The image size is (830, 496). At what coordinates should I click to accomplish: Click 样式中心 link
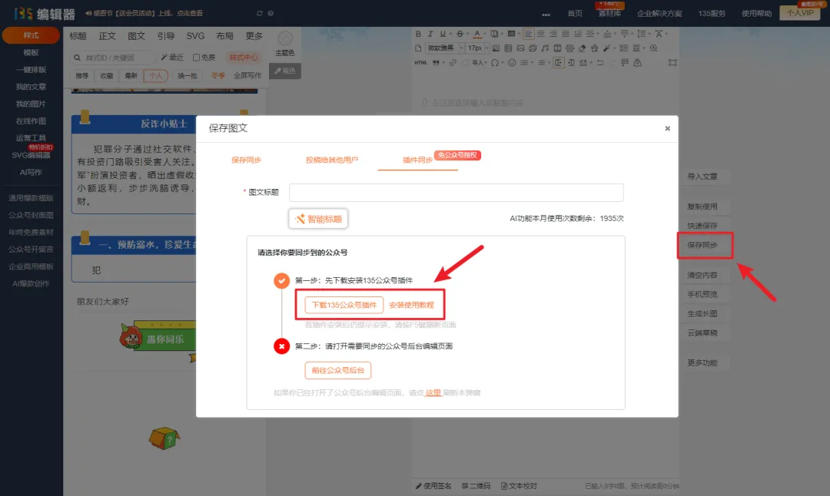tap(244, 58)
